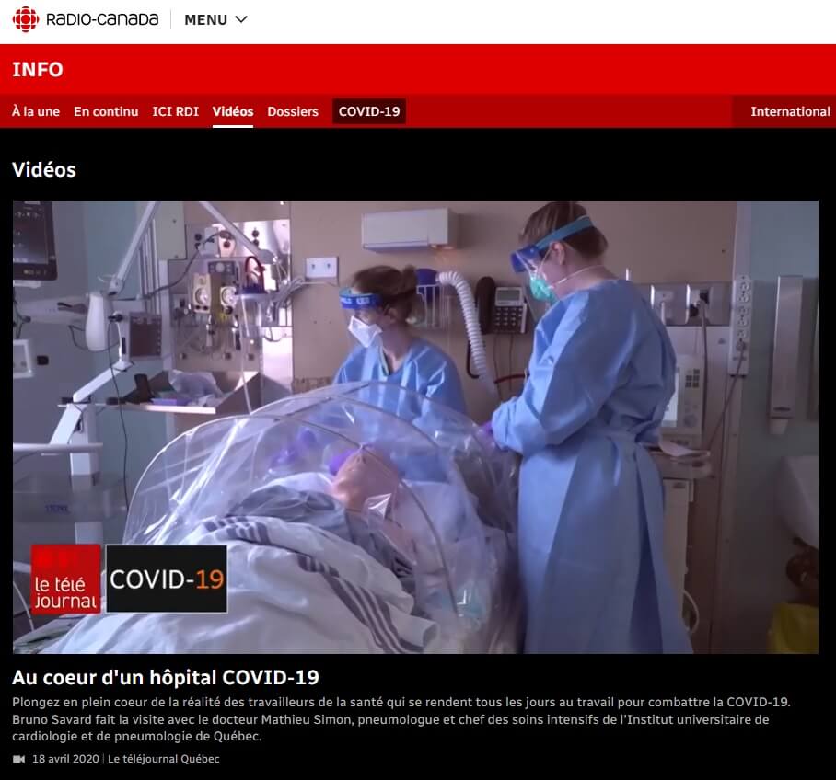Click the COVID-19 badge on the video

pos(167,579)
